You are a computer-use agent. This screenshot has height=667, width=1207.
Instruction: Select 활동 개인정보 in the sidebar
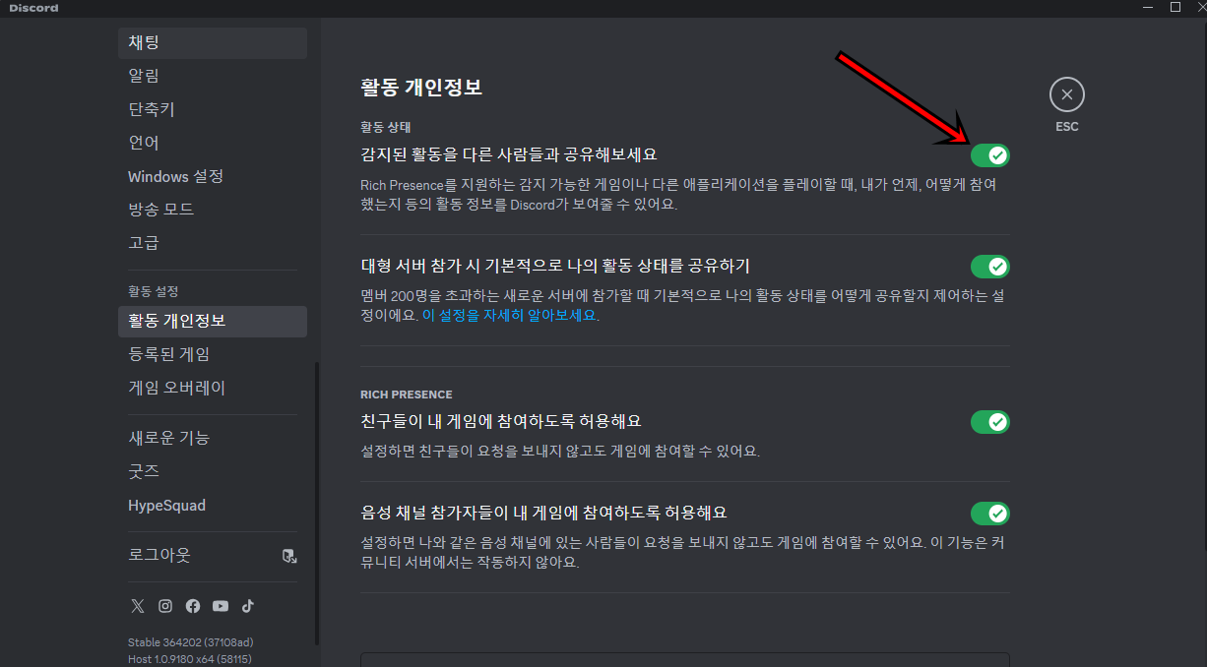[213, 321]
